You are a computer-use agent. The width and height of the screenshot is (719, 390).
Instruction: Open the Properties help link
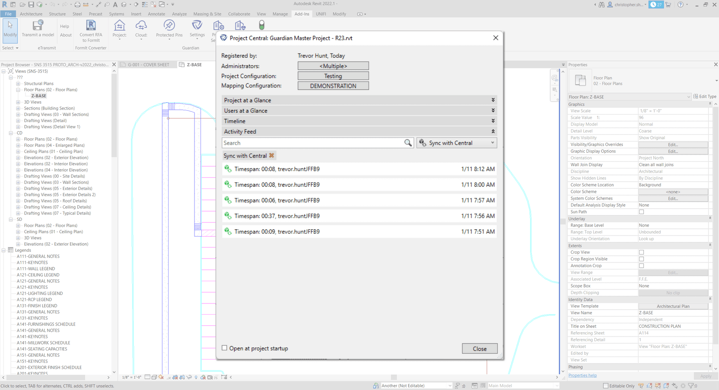pyautogui.click(x=582, y=375)
